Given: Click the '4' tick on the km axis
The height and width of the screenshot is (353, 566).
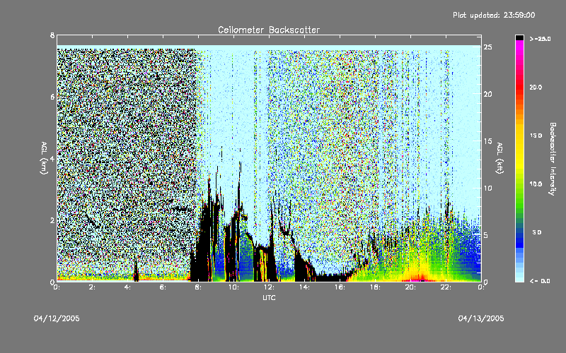Looking at the screenshot, I should point(52,158).
